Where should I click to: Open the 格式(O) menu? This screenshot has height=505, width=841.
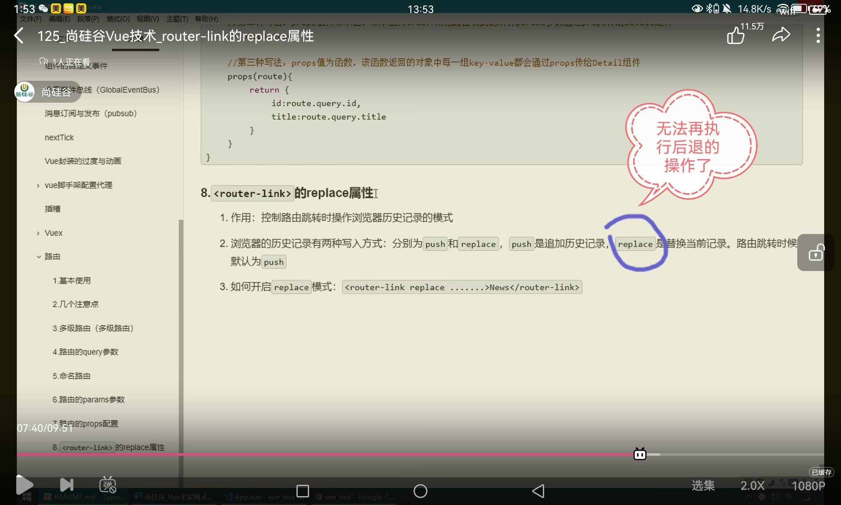[118, 19]
